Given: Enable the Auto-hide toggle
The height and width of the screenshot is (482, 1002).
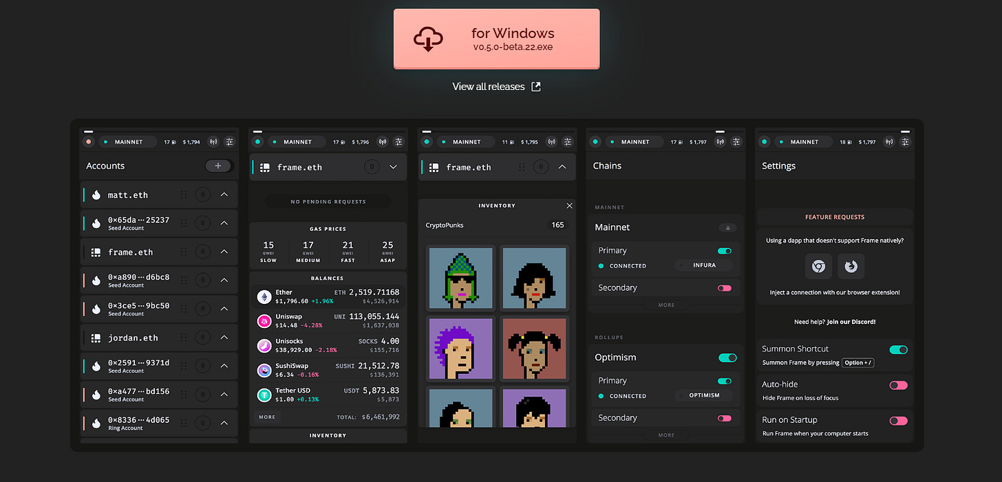Looking at the screenshot, I should 899,385.
